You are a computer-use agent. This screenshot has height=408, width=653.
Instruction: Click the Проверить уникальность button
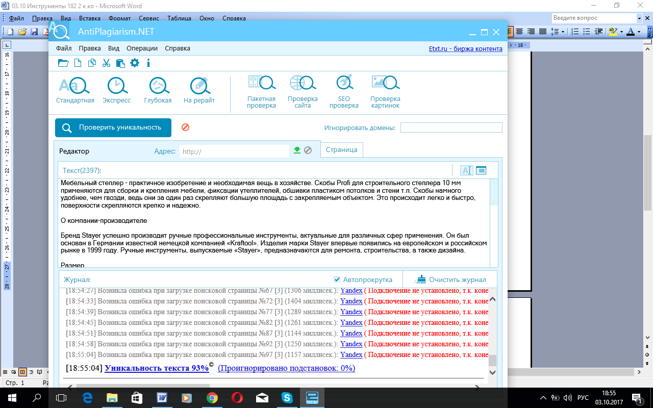click(x=113, y=127)
